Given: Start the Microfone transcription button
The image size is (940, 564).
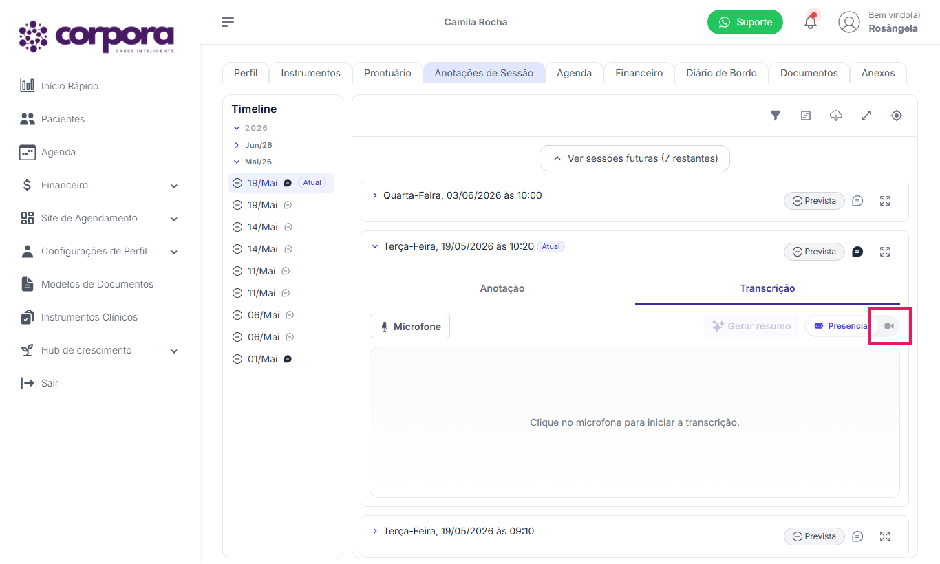Looking at the screenshot, I should 410,326.
